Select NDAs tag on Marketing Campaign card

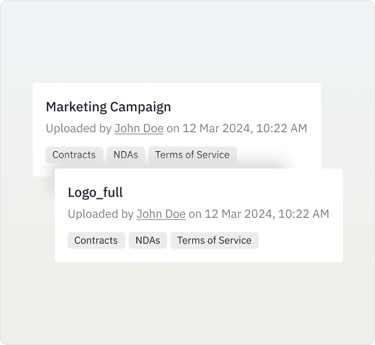126,155
